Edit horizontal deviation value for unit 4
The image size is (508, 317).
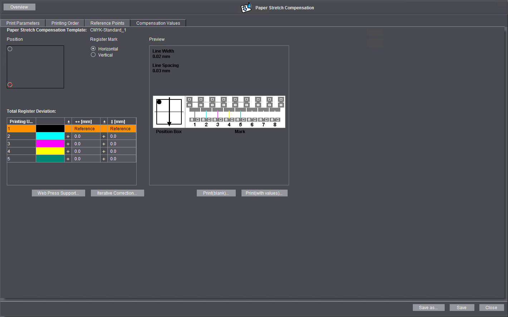tap(86, 151)
